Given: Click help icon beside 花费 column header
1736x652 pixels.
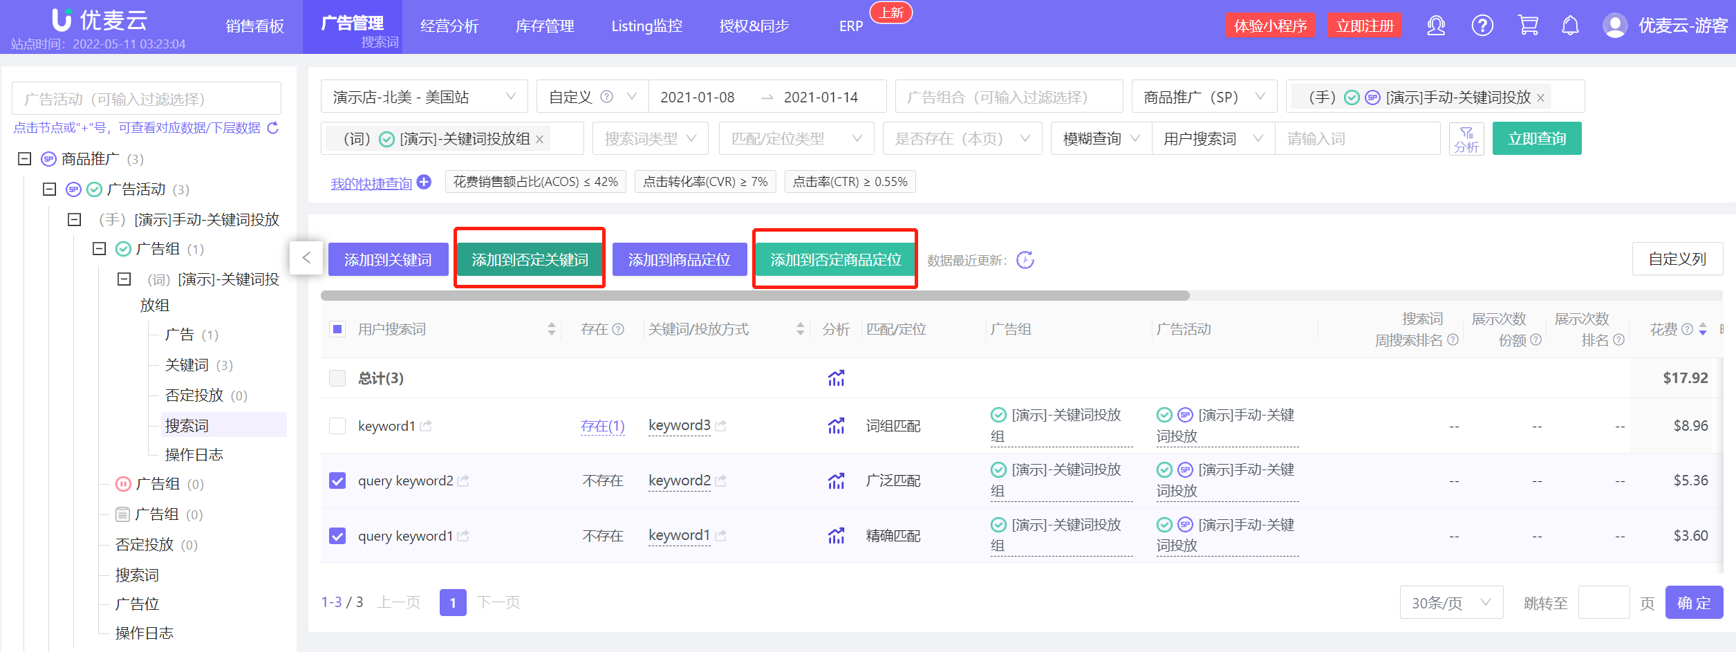Looking at the screenshot, I should pos(1688,329).
